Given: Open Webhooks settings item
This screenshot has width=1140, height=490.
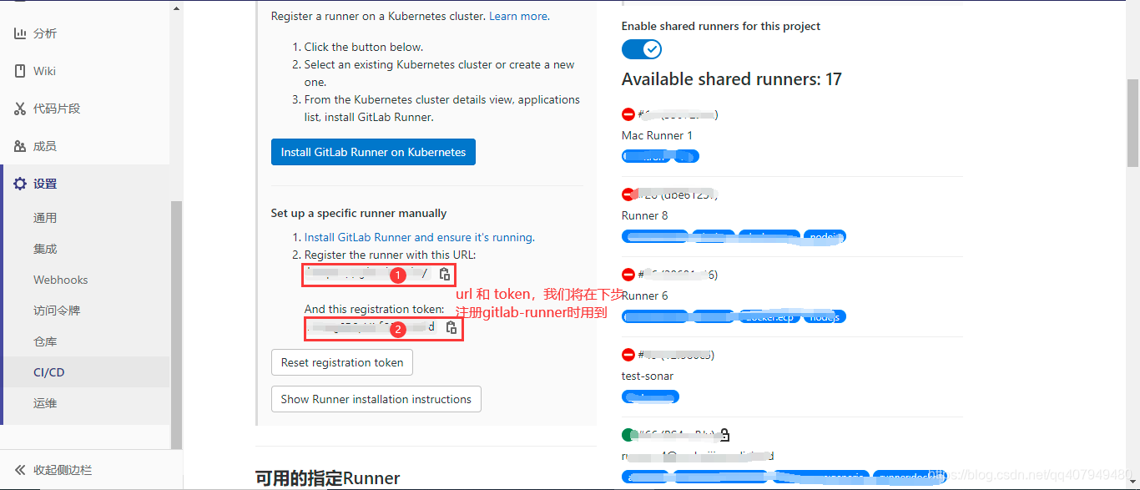Looking at the screenshot, I should click(x=61, y=280).
